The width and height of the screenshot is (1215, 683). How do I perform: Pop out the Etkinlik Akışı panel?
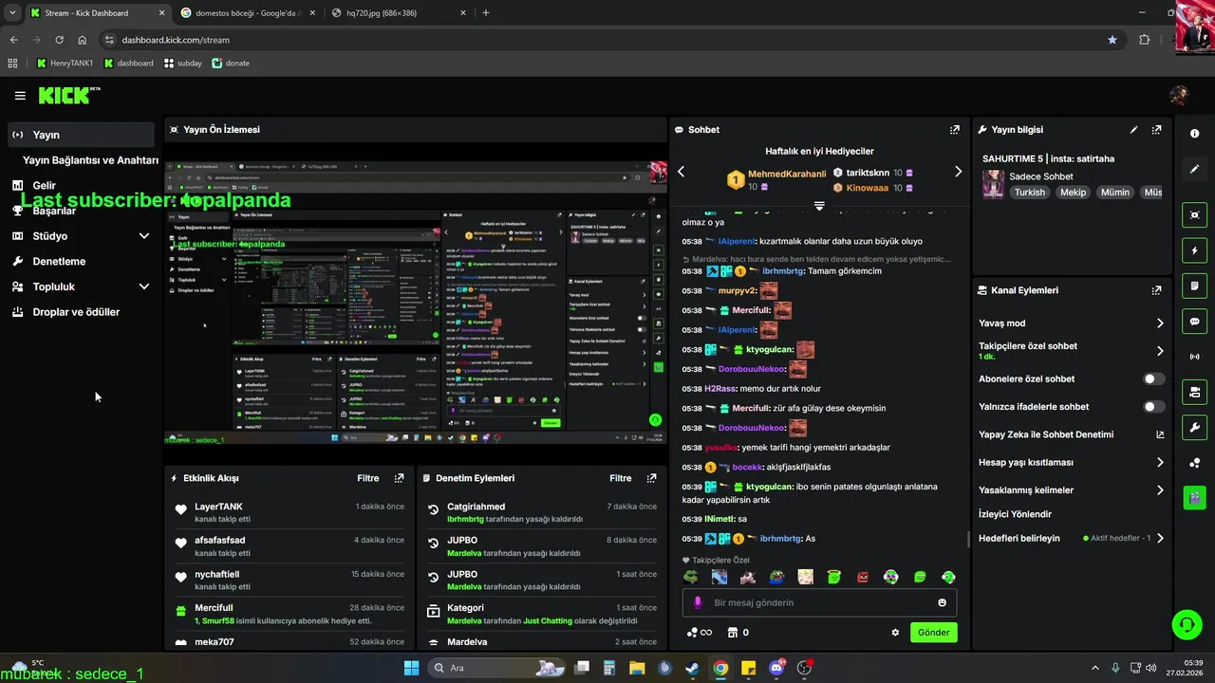pos(399,478)
